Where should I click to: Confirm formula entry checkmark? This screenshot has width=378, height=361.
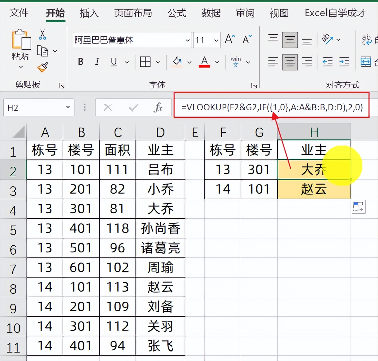pos(133,107)
